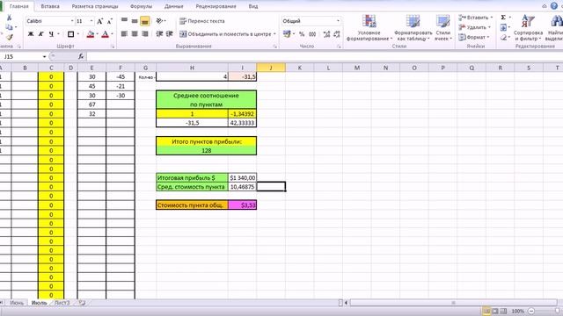This screenshot has height=316, width=563.
Task: Decrease font size with the small A icon
Action: tap(109, 21)
